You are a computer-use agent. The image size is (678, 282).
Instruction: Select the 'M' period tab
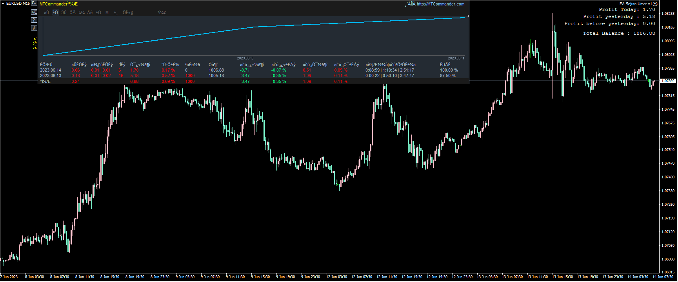pyautogui.click(x=107, y=13)
